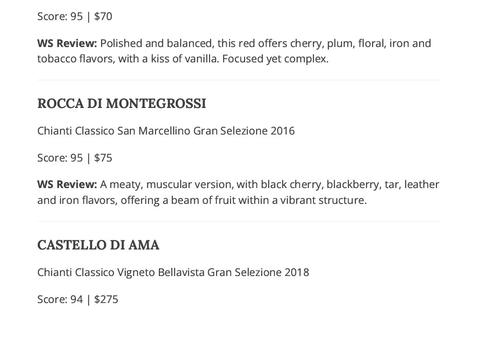
Task: Click the 2018 vintage year
Action: 297,272
